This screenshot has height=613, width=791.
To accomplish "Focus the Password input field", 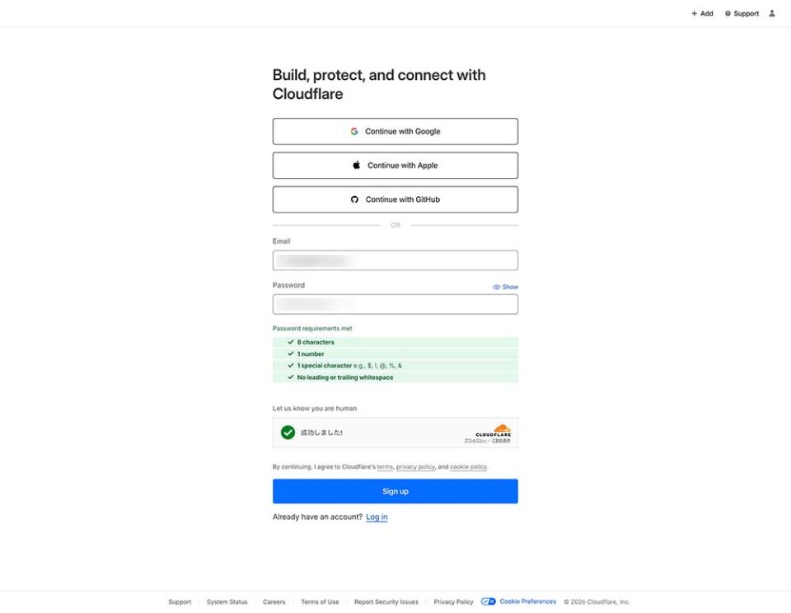I will [395, 304].
